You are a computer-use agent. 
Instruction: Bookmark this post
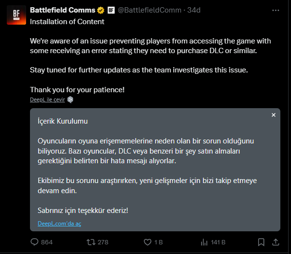point(261,242)
